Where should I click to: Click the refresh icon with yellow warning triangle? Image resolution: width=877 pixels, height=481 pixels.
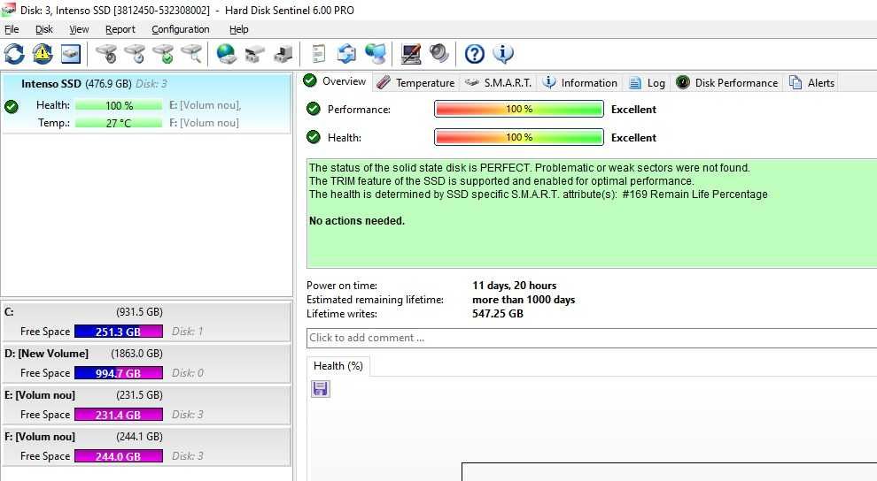coord(42,54)
